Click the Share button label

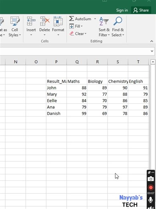pyautogui.click(x=144, y=10)
